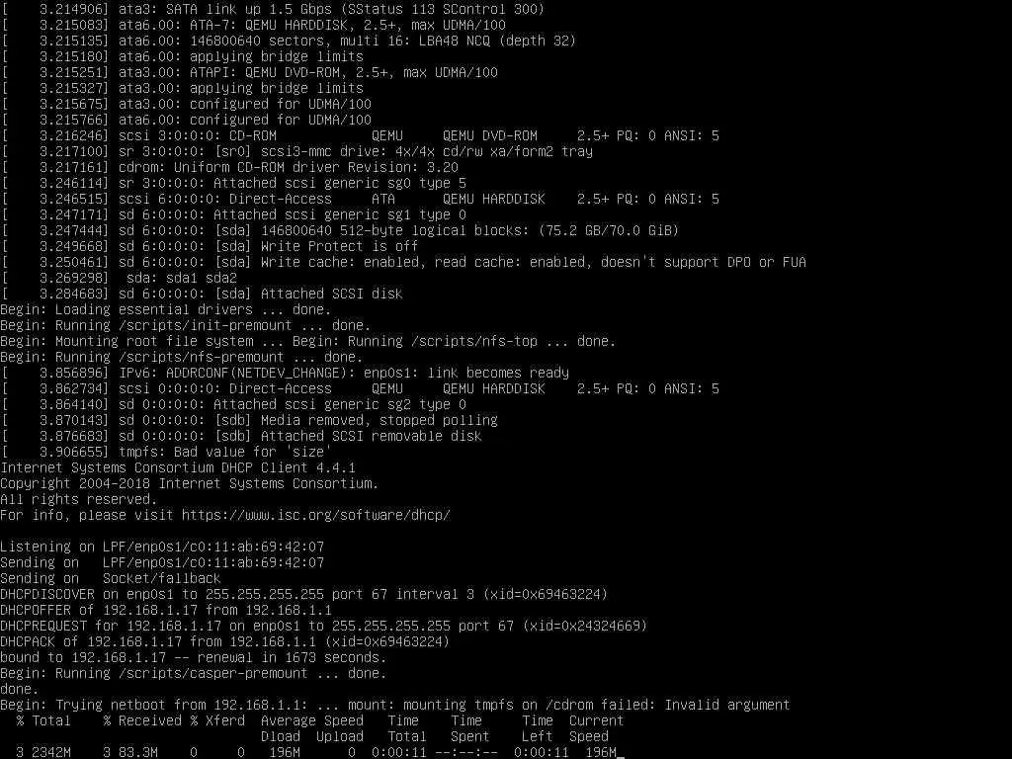Click the DHCPDISCOVER on enp0s1 line
The width and height of the screenshot is (1012, 759).
304,594
